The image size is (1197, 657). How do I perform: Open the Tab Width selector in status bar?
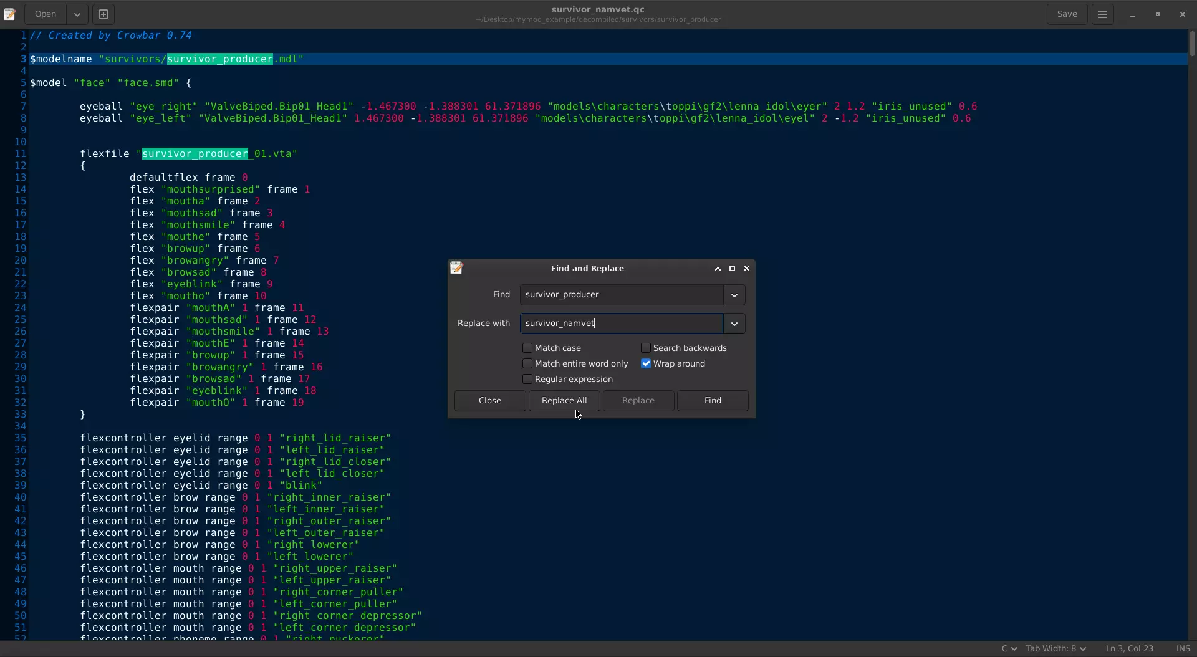1055,649
